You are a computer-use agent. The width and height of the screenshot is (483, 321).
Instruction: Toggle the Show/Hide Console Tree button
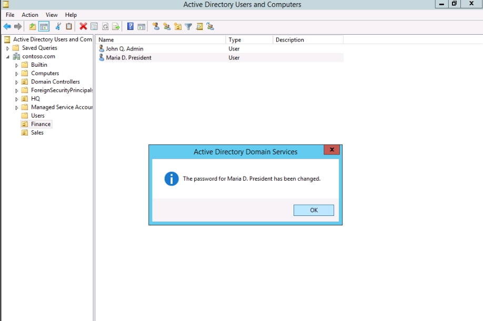click(44, 26)
